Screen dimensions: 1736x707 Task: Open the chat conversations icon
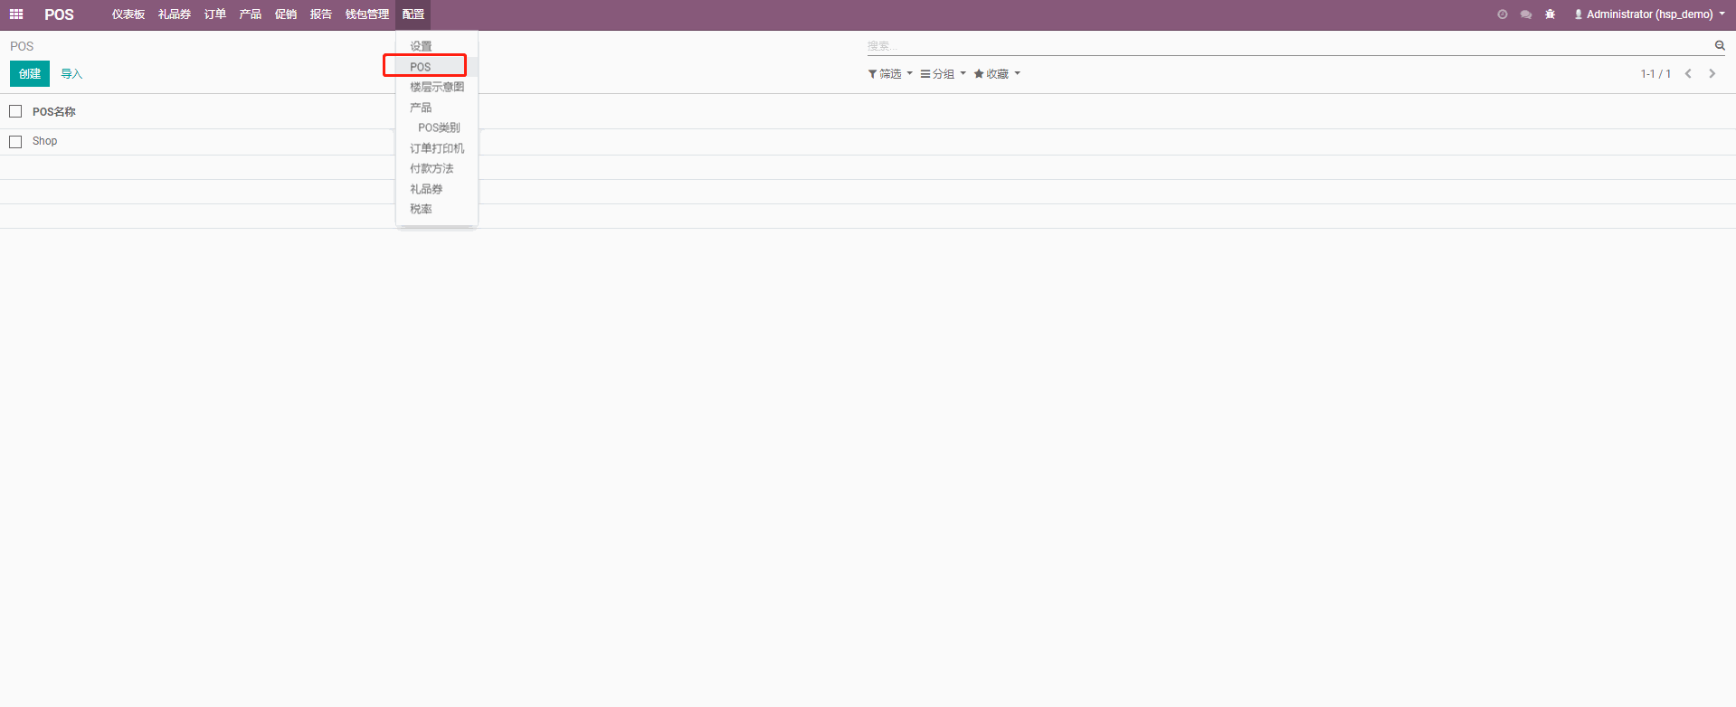[x=1526, y=14]
